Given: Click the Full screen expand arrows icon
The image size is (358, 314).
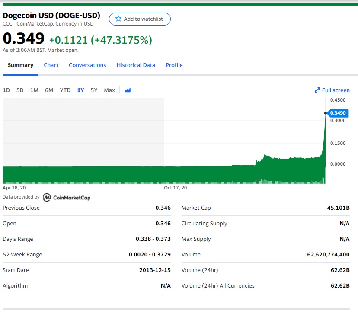Looking at the screenshot, I should tap(317, 90).
